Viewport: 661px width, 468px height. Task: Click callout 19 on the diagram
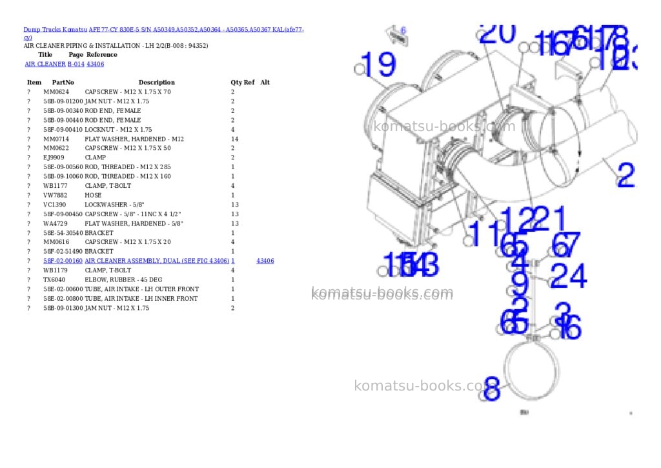point(378,64)
